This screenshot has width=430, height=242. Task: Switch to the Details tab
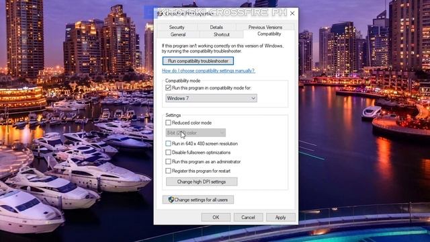coord(216,27)
